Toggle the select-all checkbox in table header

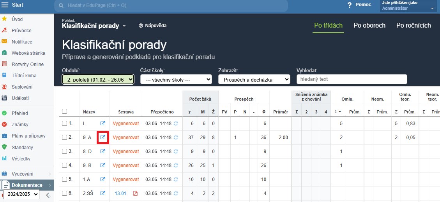click(65, 111)
